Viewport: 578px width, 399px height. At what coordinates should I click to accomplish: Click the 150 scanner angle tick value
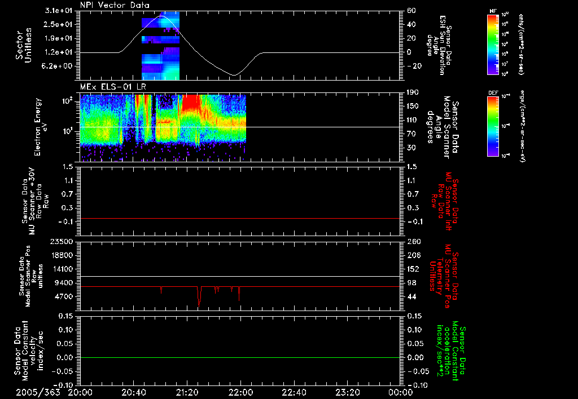click(414, 107)
